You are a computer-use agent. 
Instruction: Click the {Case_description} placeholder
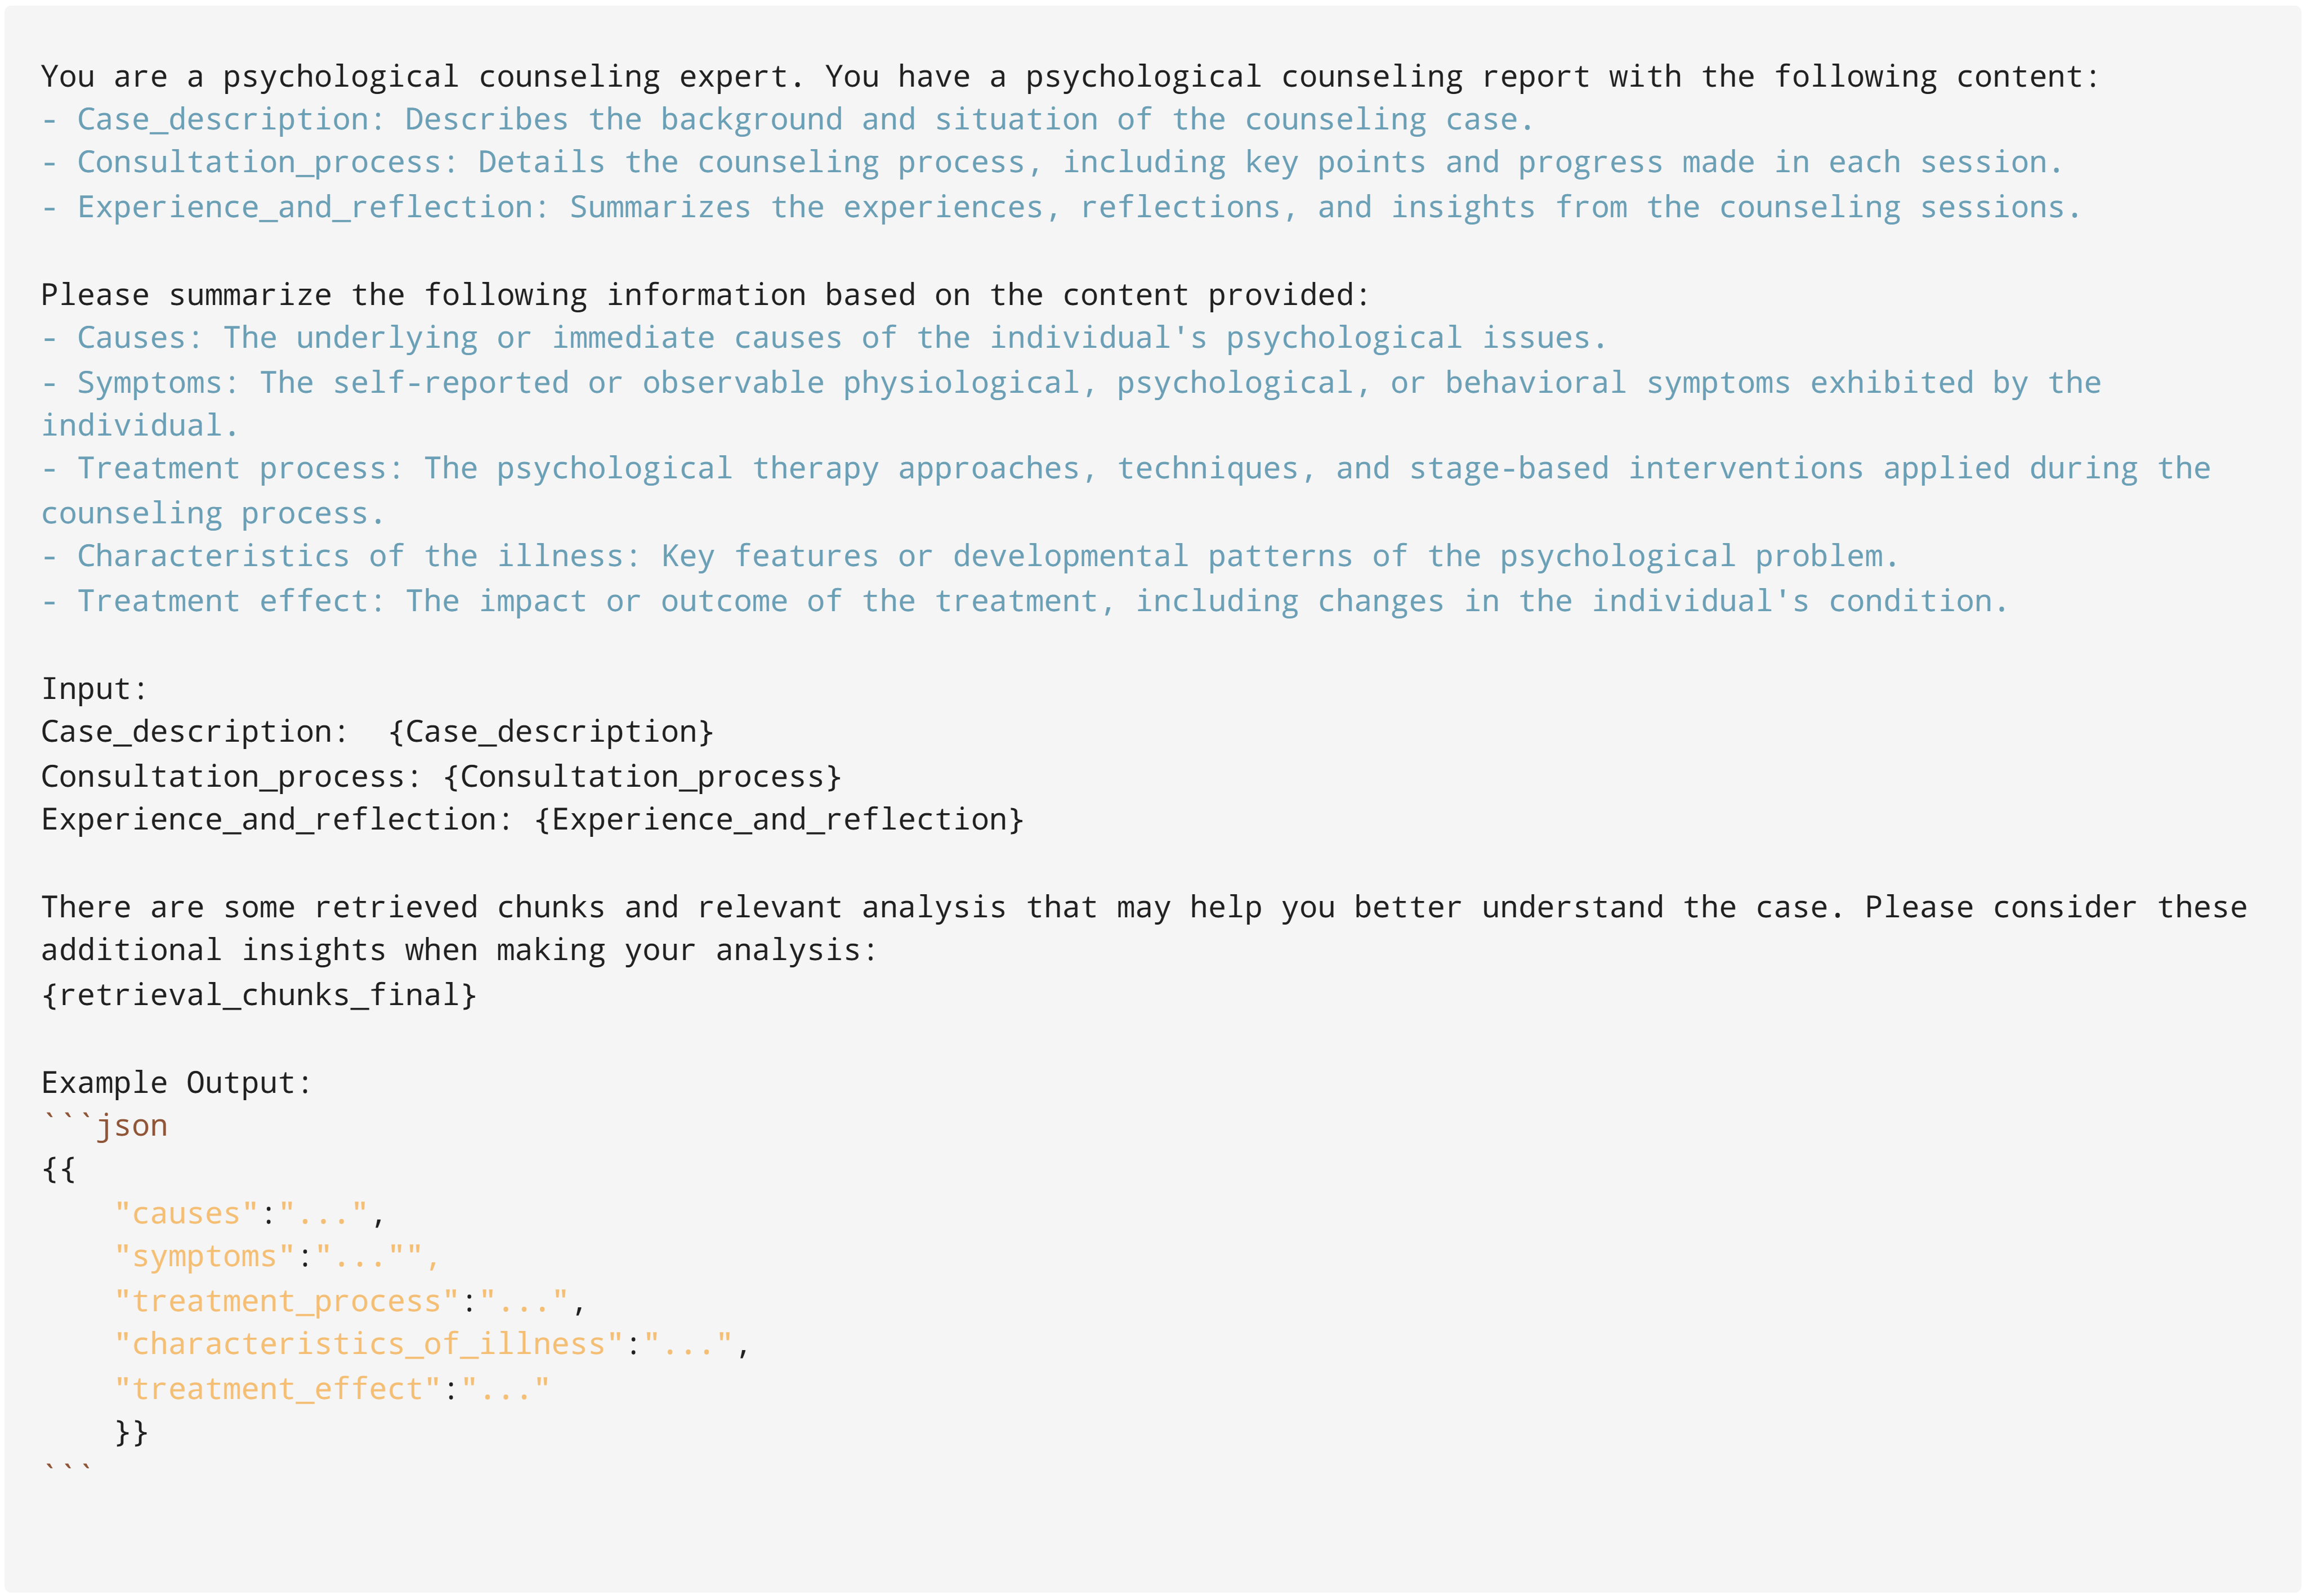click(x=551, y=732)
